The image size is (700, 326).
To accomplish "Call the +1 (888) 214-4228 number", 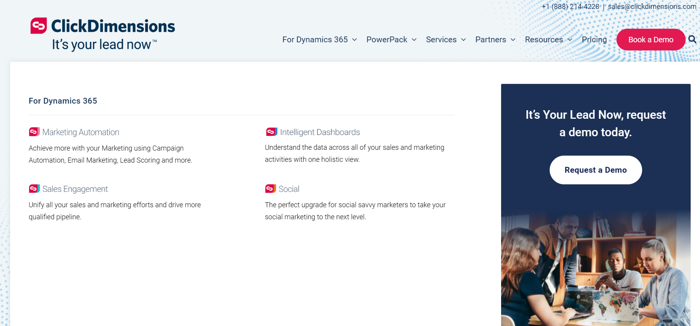I will point(570,7).
